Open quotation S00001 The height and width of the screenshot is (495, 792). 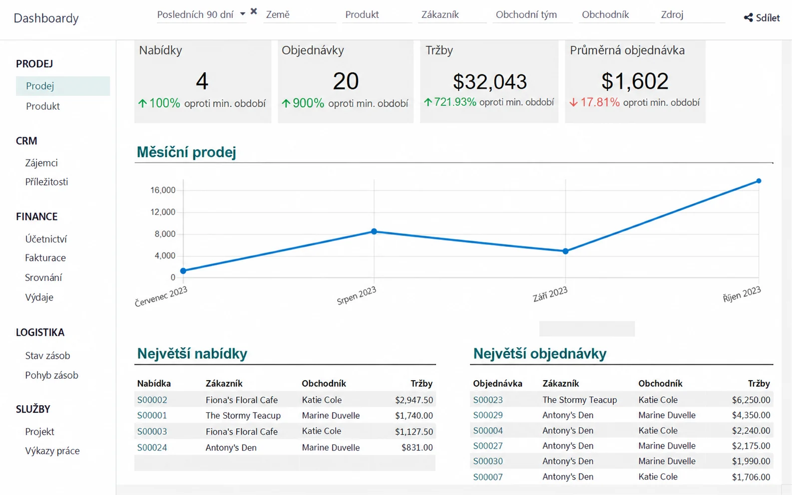click(152, 416)
